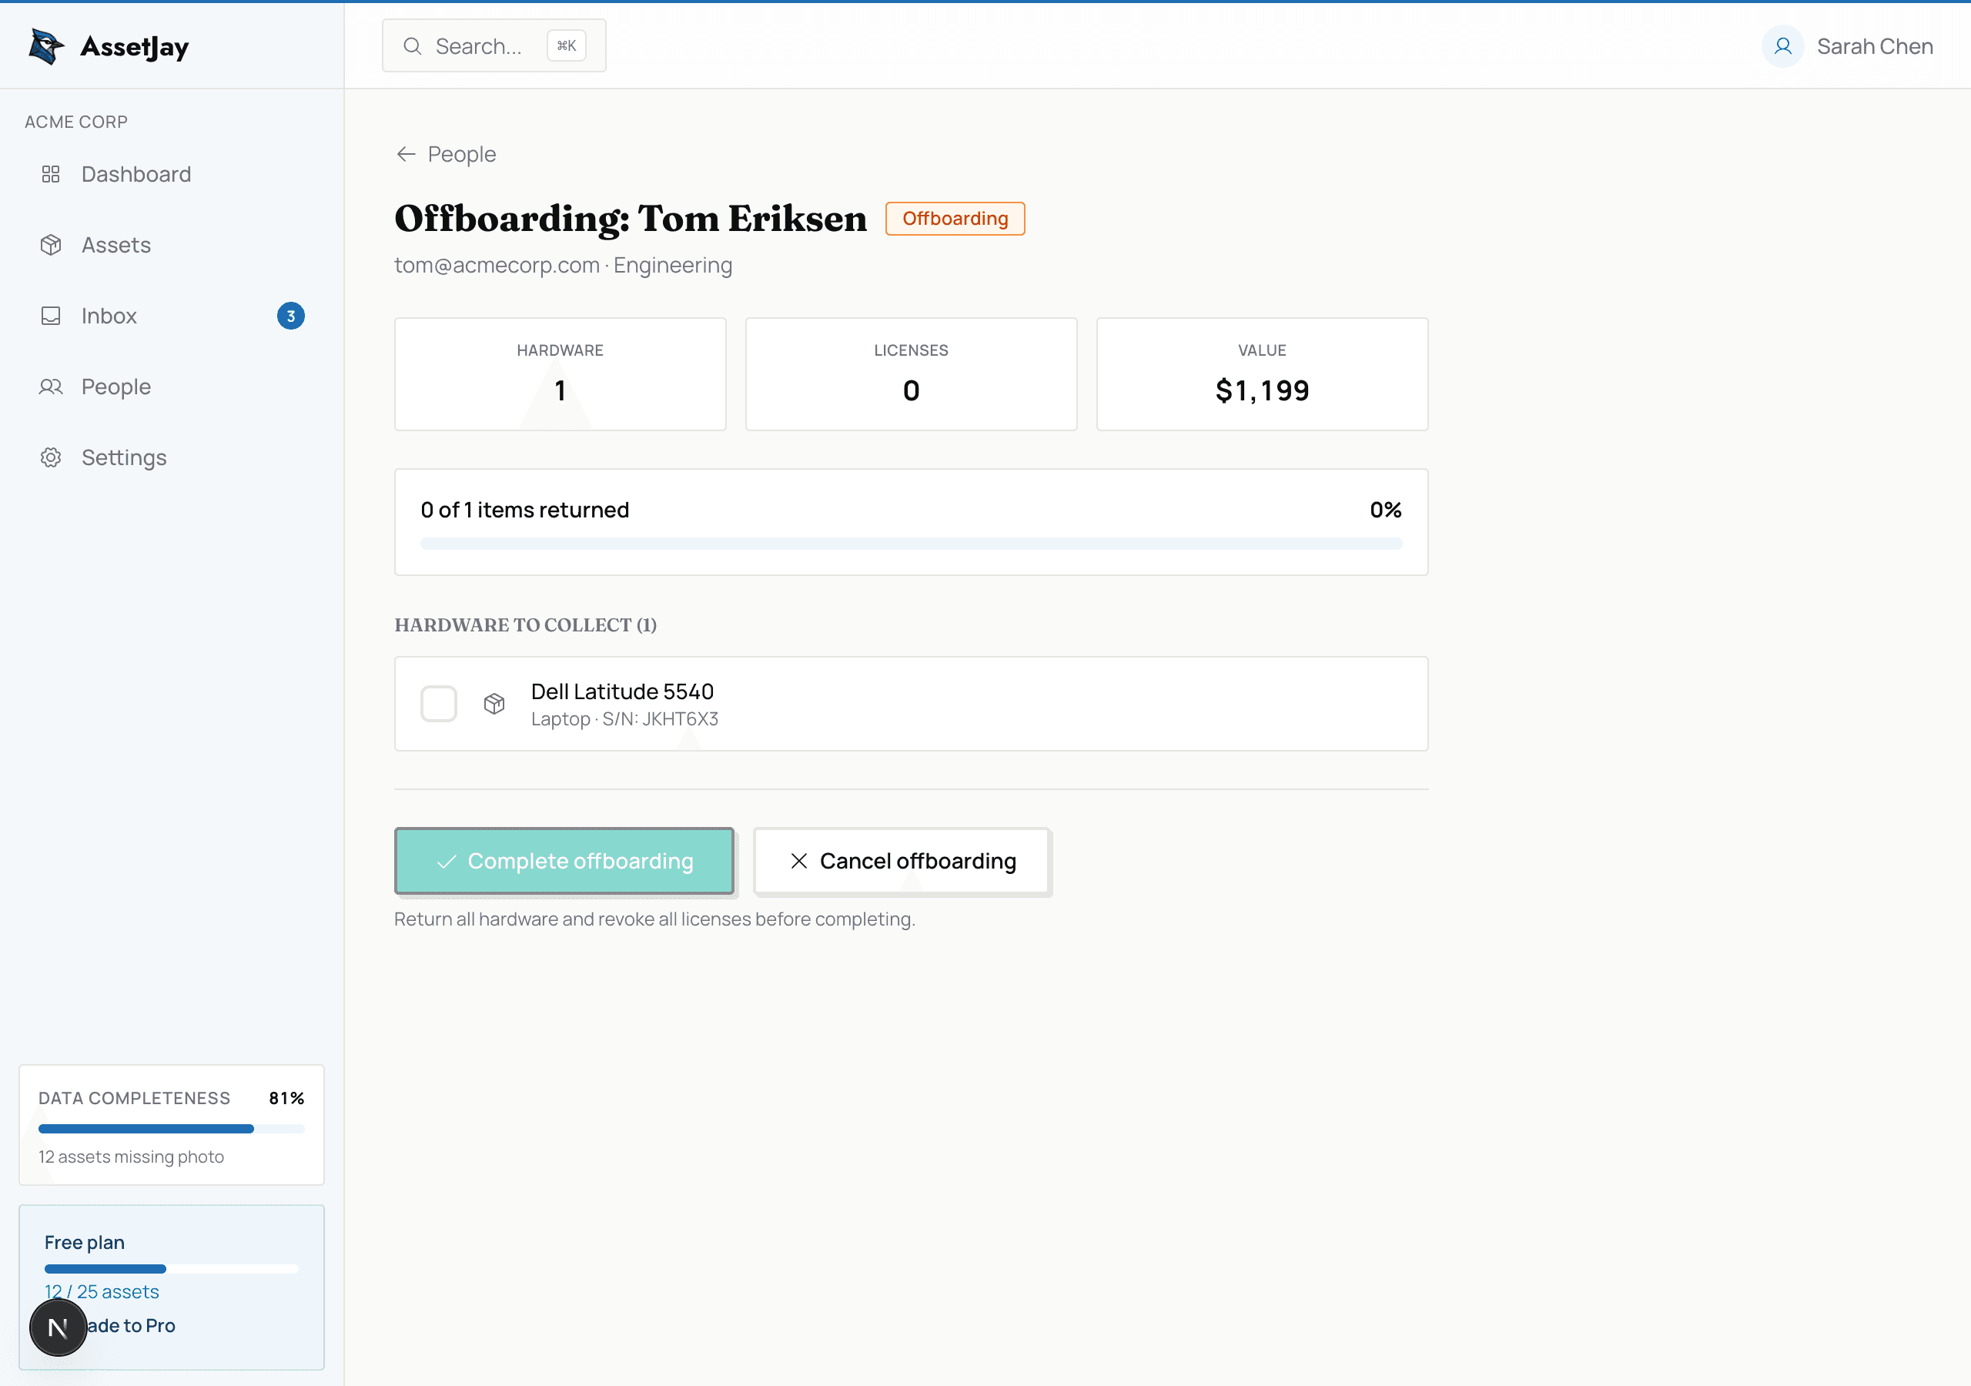Click the AssetJay bird logo
This screenshot has width=1971, height=1386.
click(45, 45)
